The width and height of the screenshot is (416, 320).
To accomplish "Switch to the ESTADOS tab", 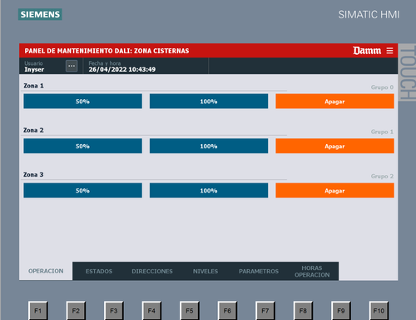I will pyautogui.click(x=99, y=271).
